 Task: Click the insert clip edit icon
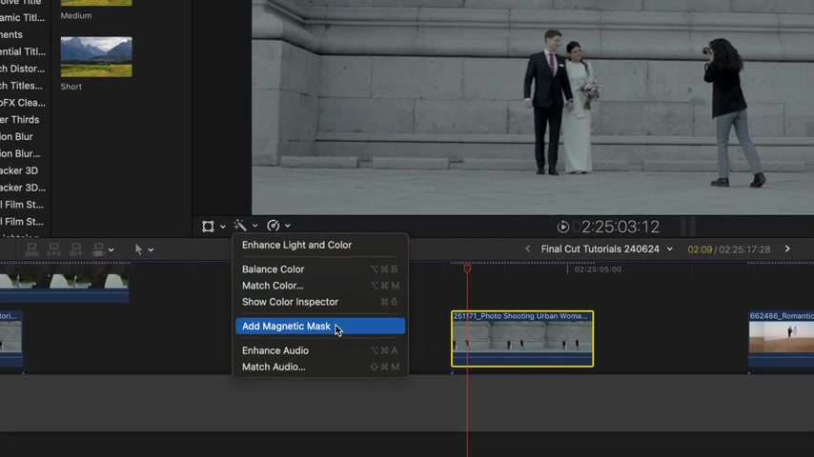pyautogui.click(x=54, y=249)
